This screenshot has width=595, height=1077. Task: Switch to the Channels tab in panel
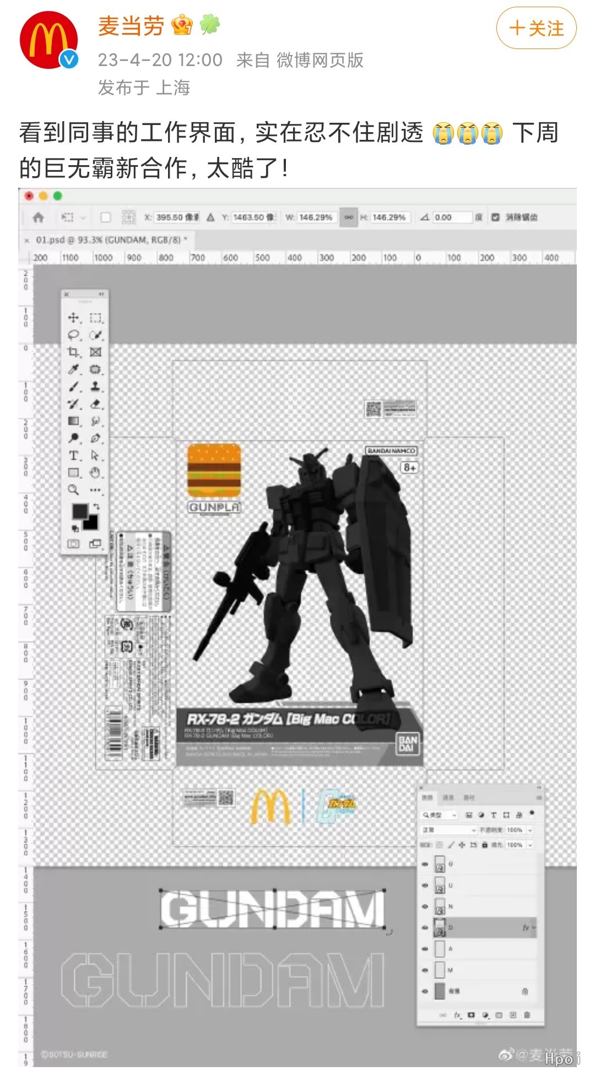point(448,797)
